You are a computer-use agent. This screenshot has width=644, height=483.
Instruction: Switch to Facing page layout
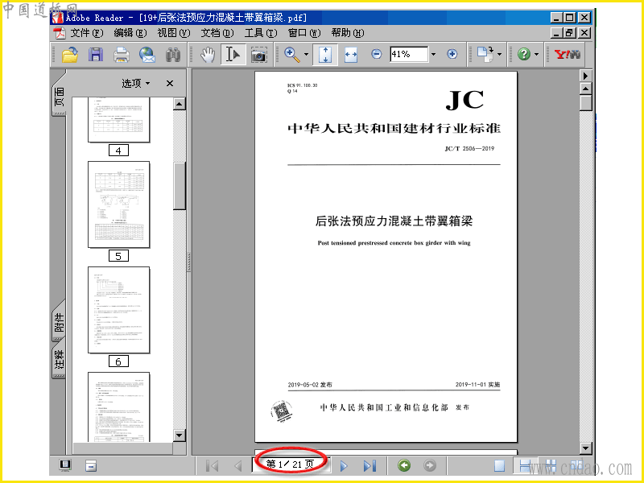click(x=577, y=465)
